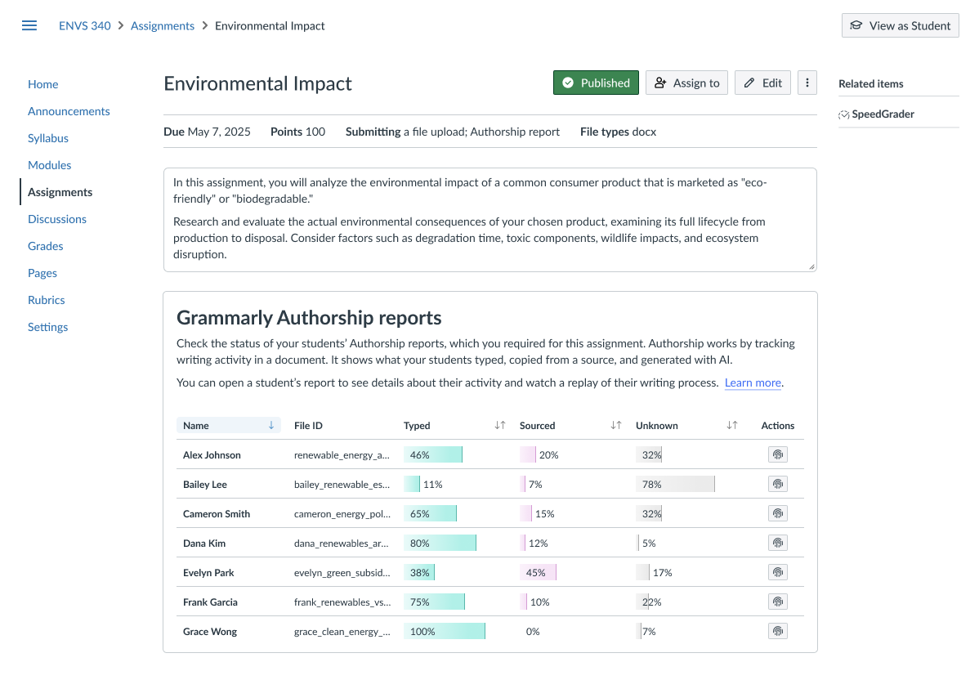The width and height of the screenshot is (979, 680).
Task: Open Dana Kim's authorship report fingerprint icon
Action: pos(777,543)
